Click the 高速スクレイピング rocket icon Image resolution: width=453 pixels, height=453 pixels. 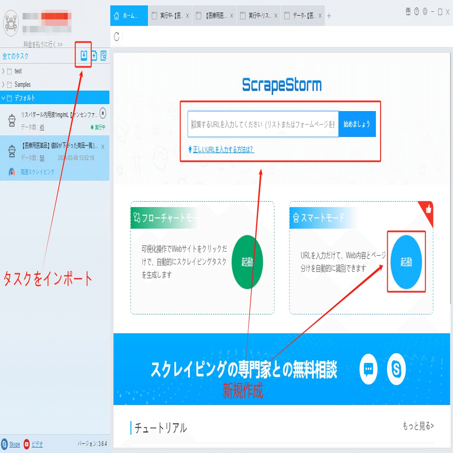click(x=12, y=172)
